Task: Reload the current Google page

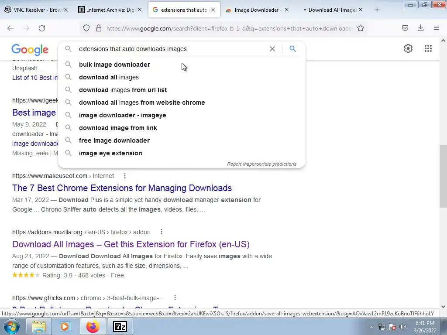Action: [42, 28]
